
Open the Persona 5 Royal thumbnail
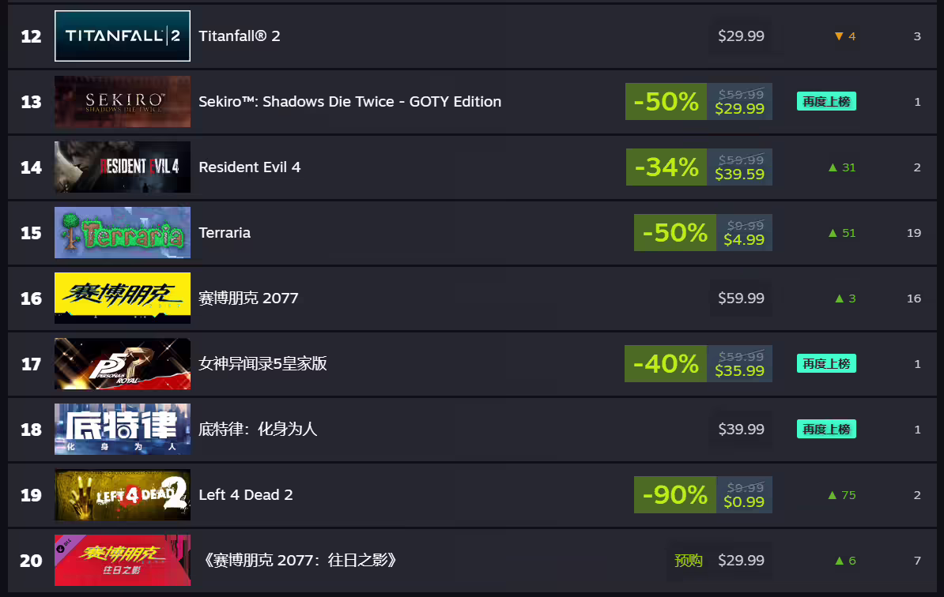pyautogui.click(x=123, y=363)
